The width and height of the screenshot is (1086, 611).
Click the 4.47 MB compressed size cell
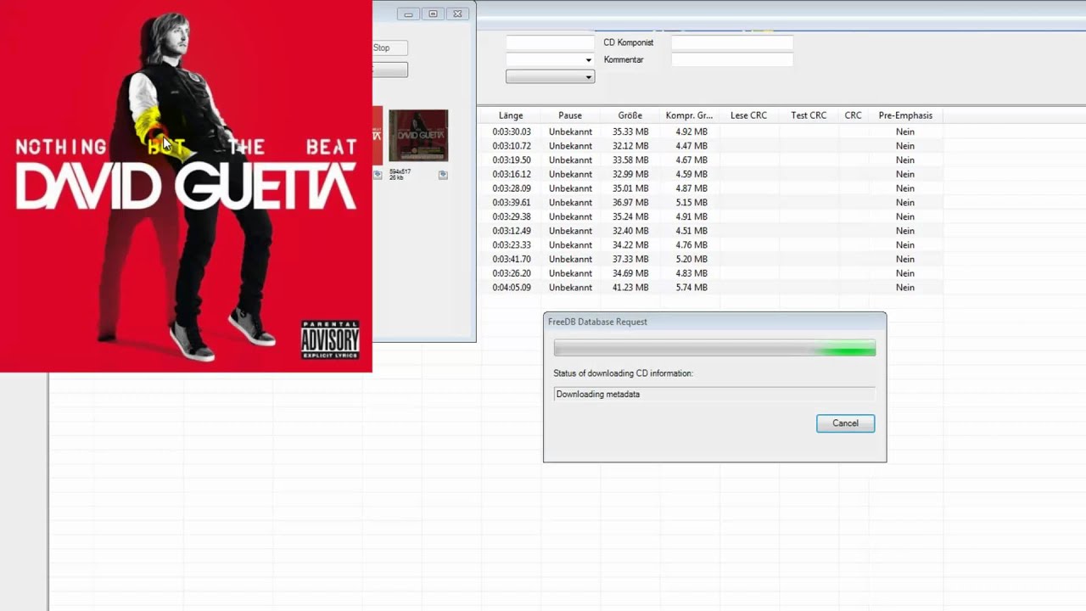coord(691,146)
